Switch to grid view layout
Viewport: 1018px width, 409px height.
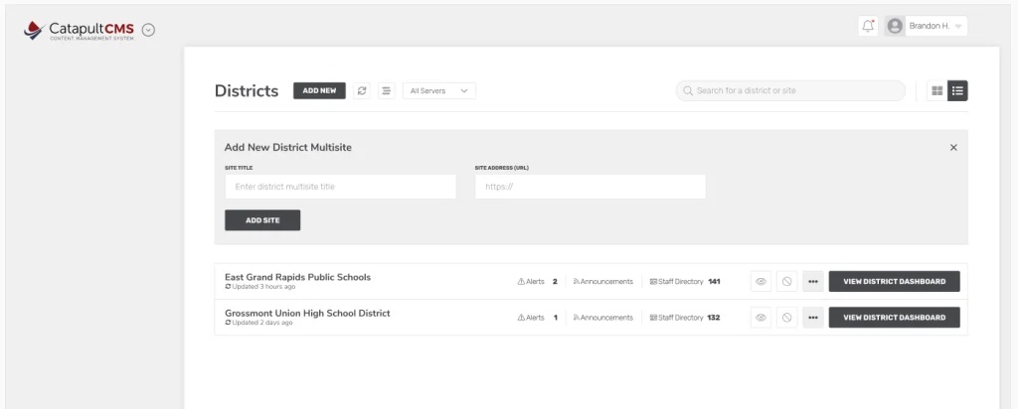pyautogui.click(x=936, y=90)
